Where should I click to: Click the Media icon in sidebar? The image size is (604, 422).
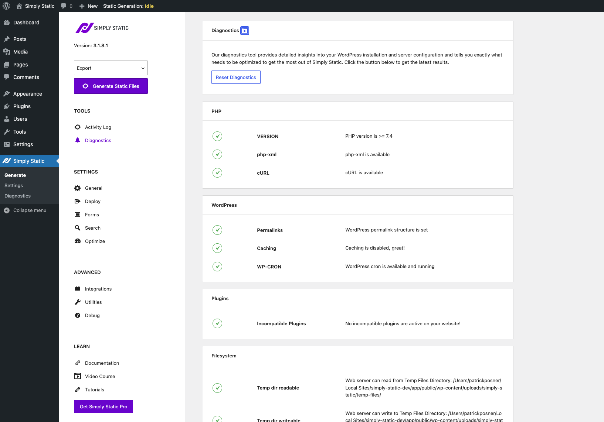pos(7,52)
